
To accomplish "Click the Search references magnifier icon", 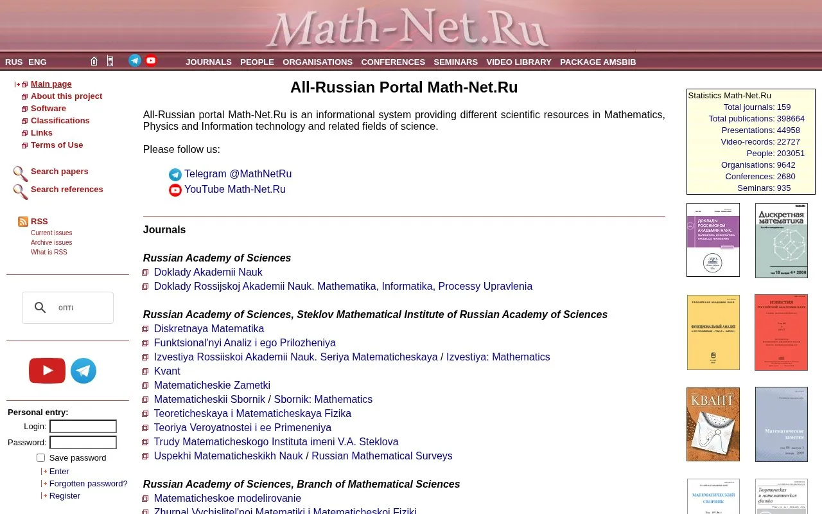I will pyautogui.click(x=21, y=191).
